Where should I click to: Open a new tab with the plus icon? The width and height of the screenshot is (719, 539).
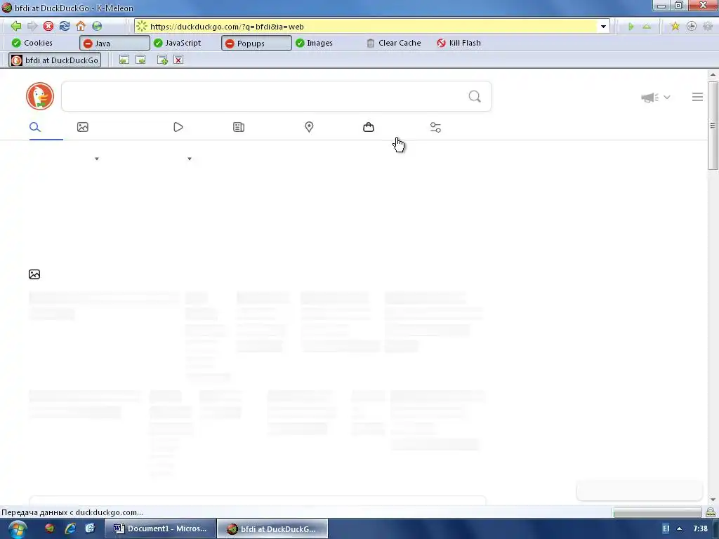[x=162, y=60]
